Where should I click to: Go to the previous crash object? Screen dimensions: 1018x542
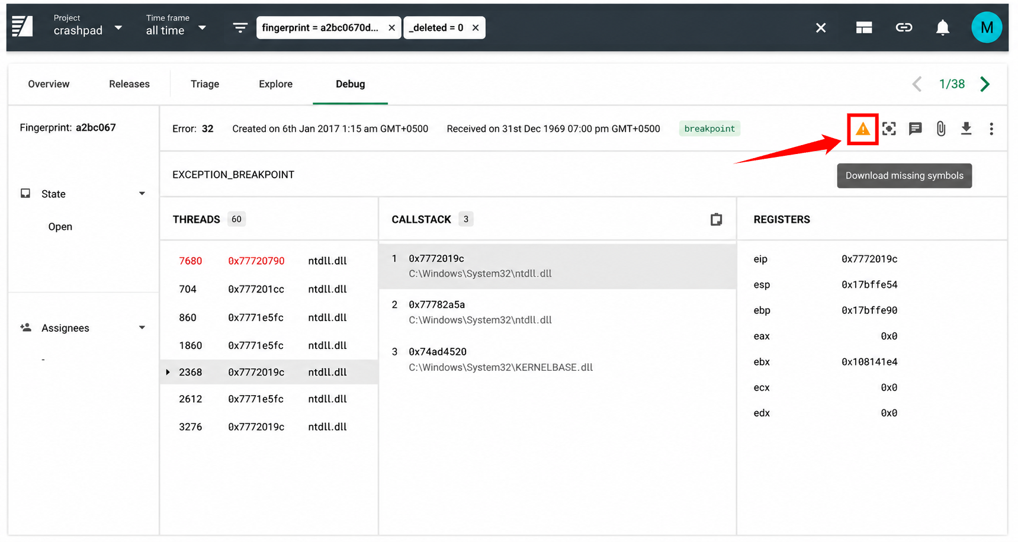(x=917, y=84)
